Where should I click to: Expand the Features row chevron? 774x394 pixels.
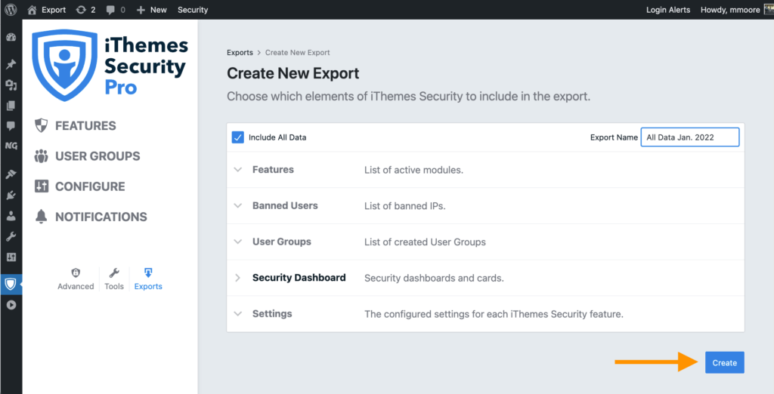tap(238, 170)
